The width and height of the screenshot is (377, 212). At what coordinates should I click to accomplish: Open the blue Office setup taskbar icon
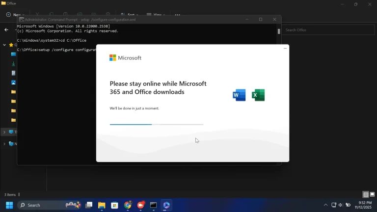166,205
